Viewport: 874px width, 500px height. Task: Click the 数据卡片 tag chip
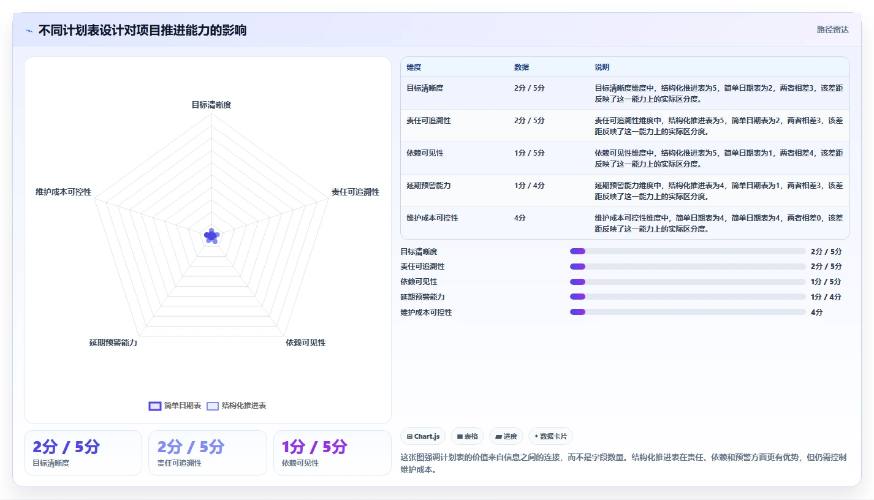coord(550,436)
